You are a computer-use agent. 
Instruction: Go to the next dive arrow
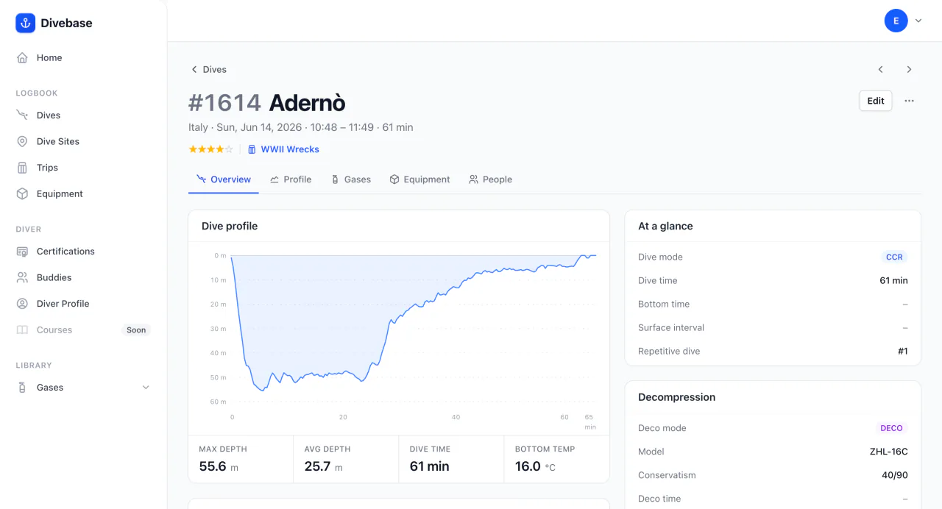pyautogui.click(x=909, y=69)
